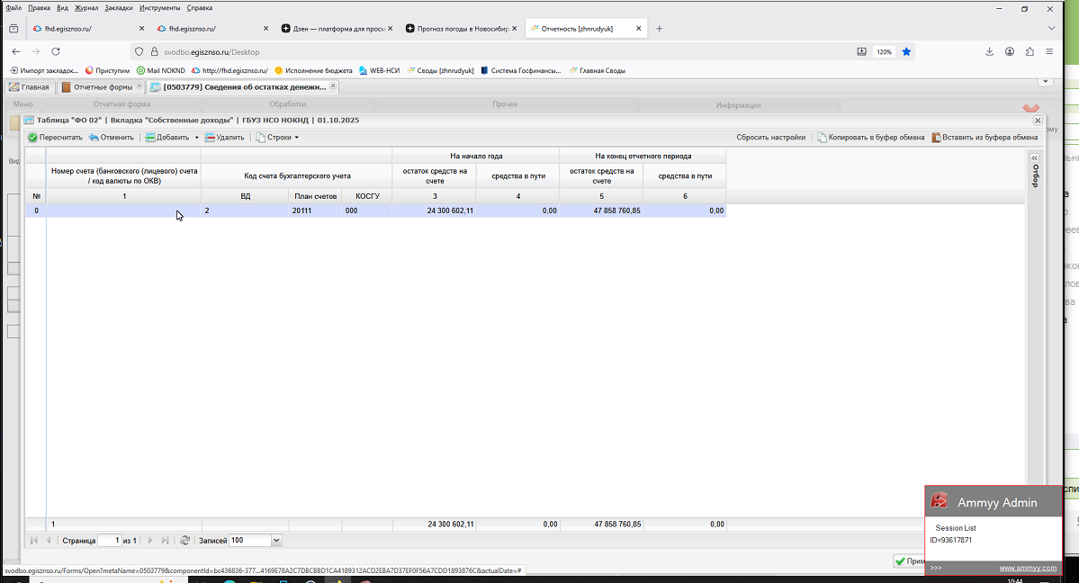Screen dimensions: 1079x583
Task: Close the Отчетные формы app tab
Action: click(x=139, y=86)
